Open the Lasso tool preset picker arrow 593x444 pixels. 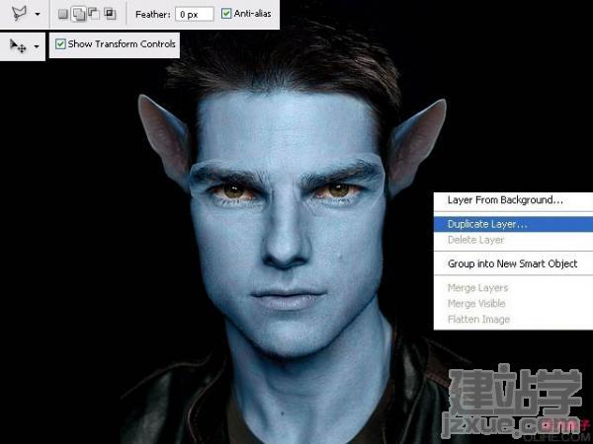tap(38, 14)
